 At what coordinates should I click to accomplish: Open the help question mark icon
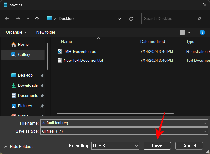tap(202, 32)
